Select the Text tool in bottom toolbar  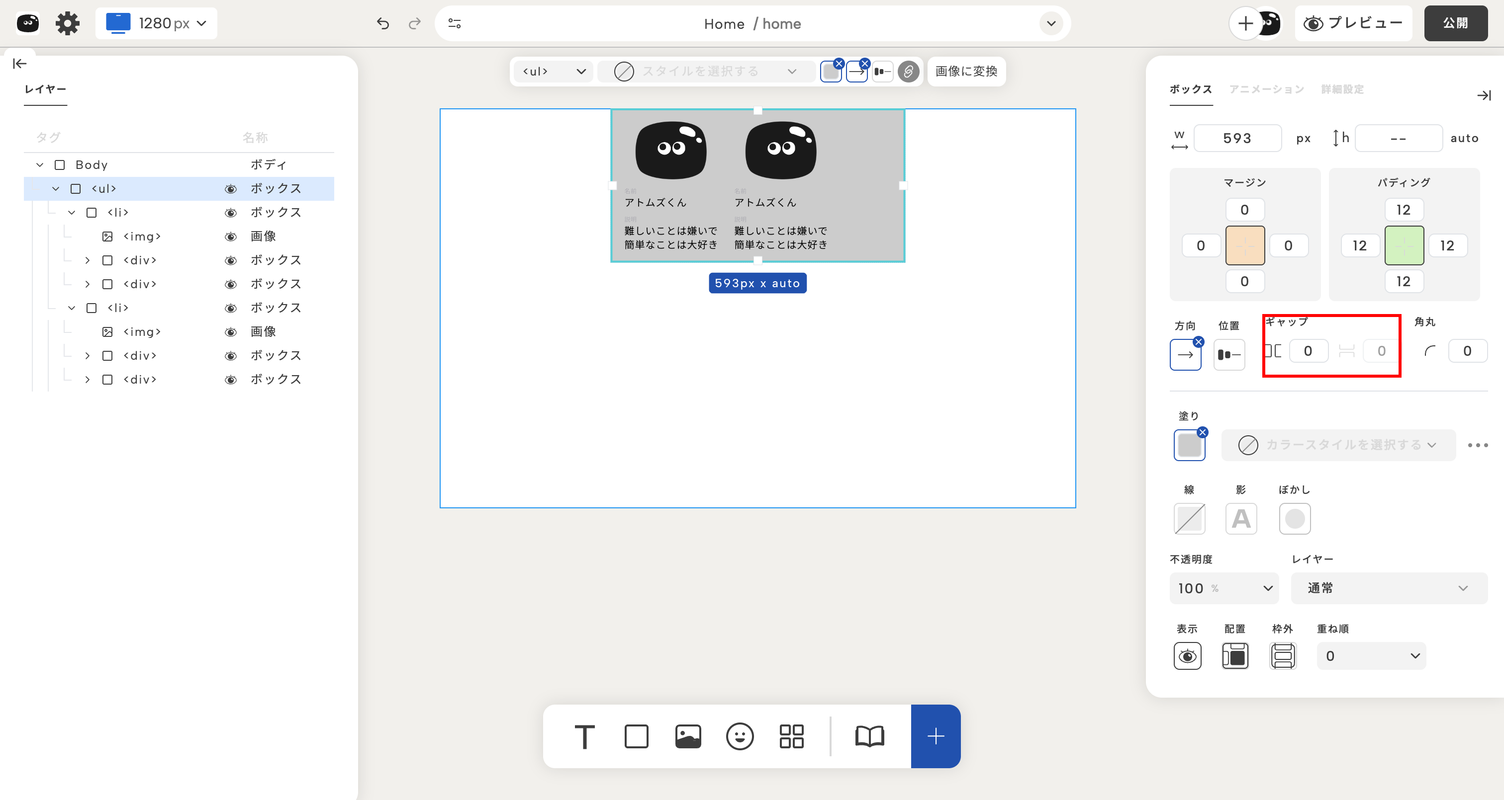coord(584,736)
